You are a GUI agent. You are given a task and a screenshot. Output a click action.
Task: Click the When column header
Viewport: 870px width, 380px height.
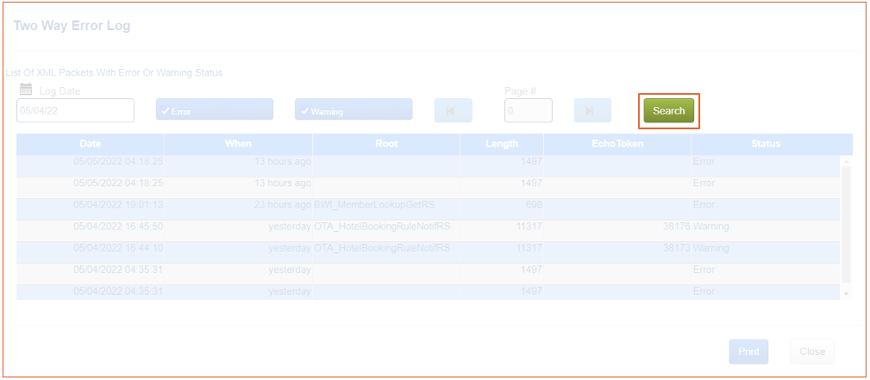238,144
